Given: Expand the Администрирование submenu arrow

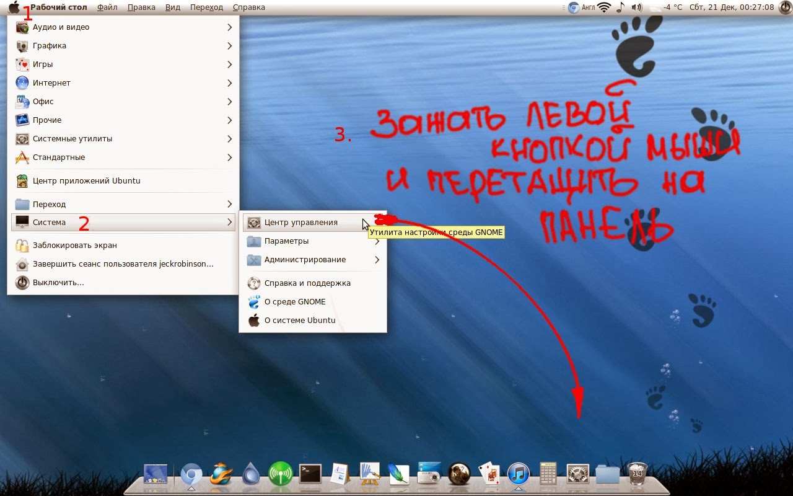Looking at the screenshot, I should [377, 260].
